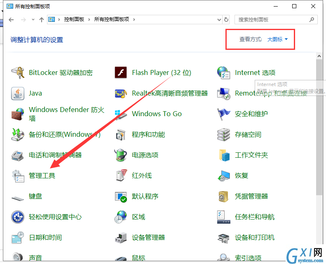This screenshot has width=326, height=264.
Task: Go back with the back arrow
Action: (x=11, y=20)
